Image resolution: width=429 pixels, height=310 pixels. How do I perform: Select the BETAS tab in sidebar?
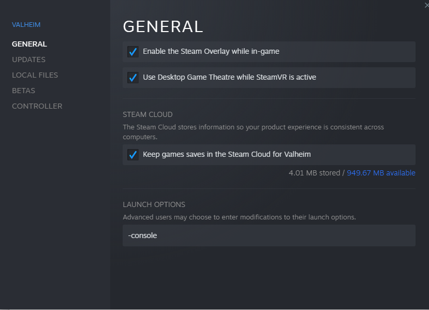pos(23,91)
